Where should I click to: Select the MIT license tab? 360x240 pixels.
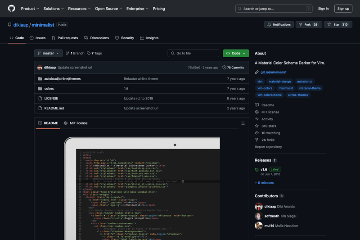76,123
